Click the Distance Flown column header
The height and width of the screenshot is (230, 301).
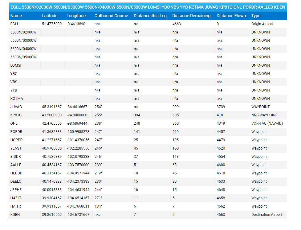[231, 16]
